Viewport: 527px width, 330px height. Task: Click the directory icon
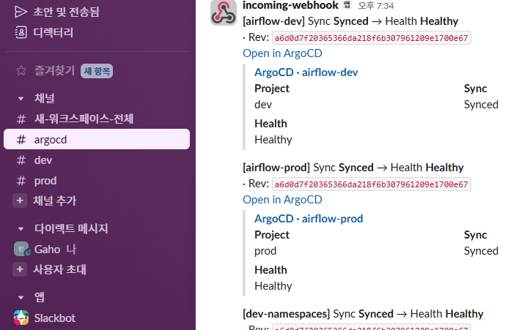[21, 32]
